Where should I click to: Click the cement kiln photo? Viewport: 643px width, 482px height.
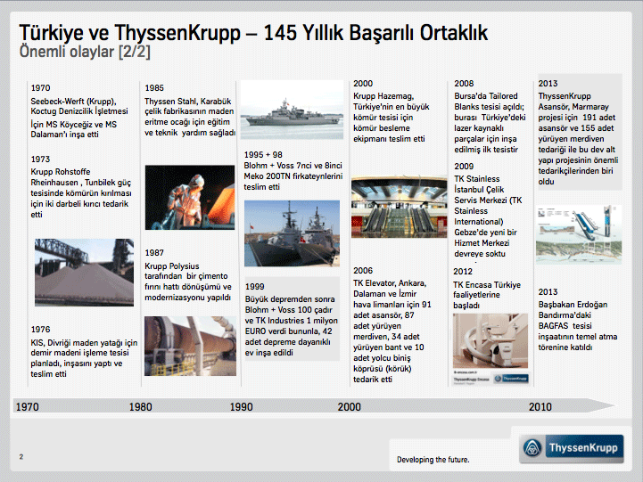[190, 346]
